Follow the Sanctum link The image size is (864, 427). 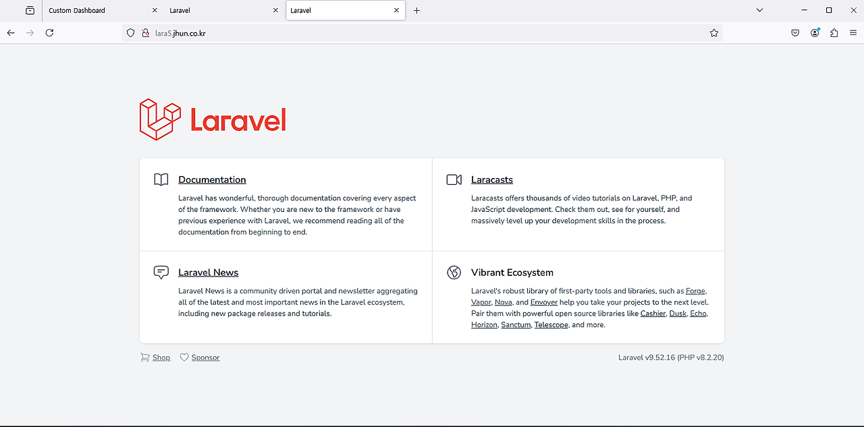[x=516, y=325]
